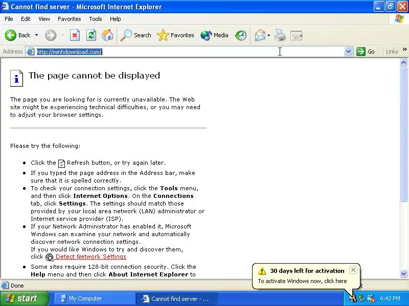Click the Links toolbar label

(392, 52)
